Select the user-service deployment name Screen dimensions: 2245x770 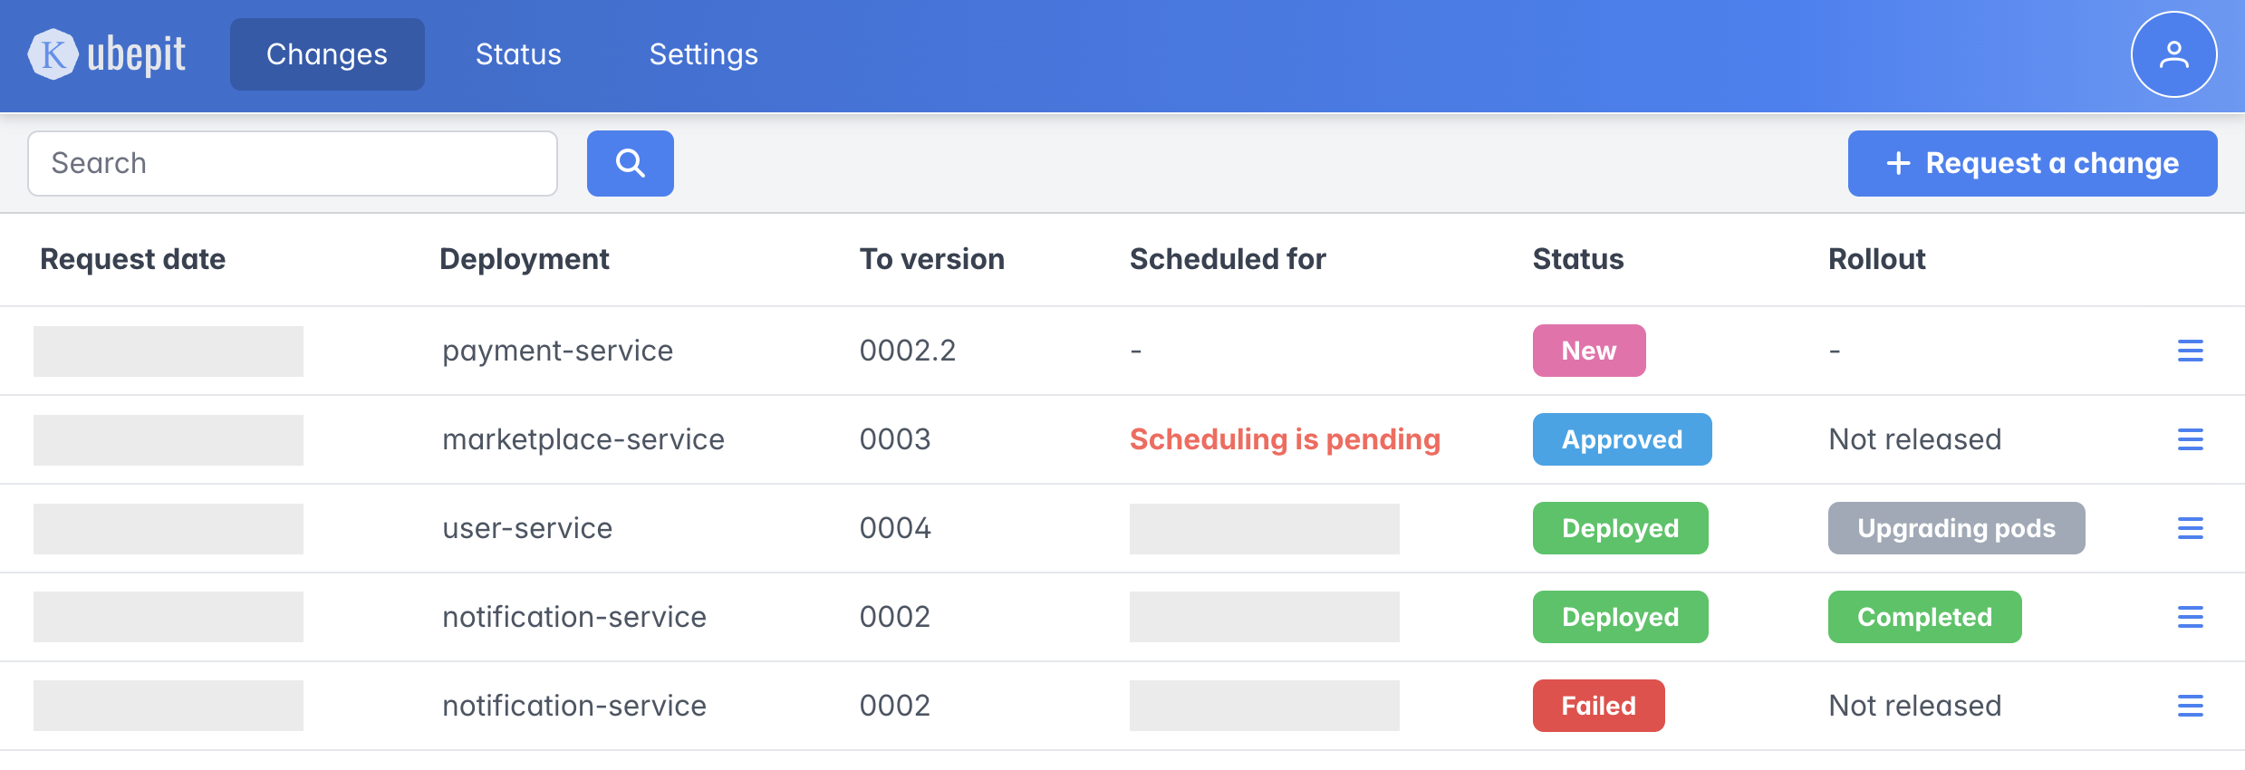527,528
